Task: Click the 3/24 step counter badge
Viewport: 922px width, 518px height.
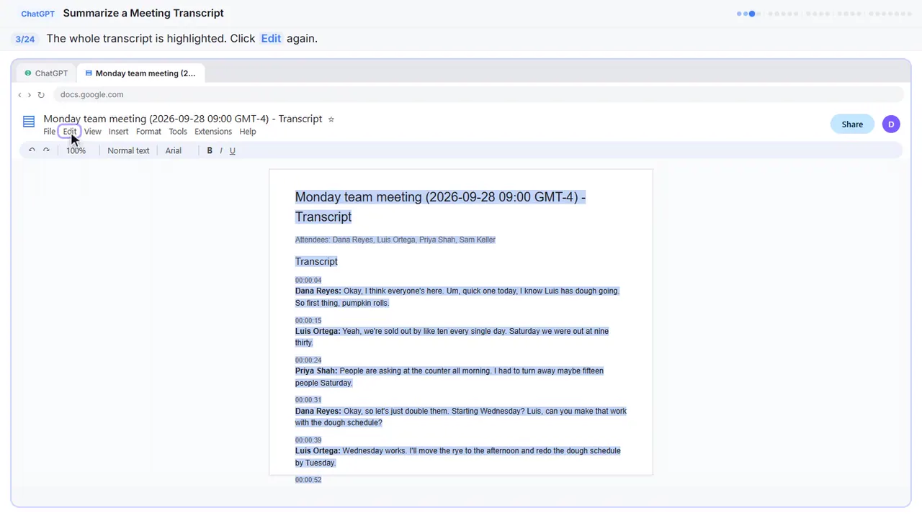Action: pos(25,39)
